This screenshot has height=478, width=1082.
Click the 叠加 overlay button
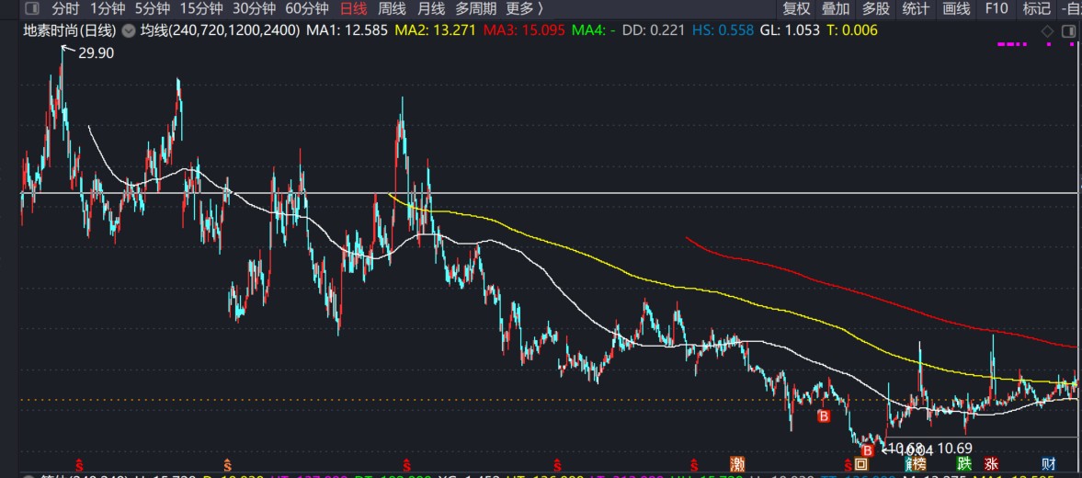[836, 9]
